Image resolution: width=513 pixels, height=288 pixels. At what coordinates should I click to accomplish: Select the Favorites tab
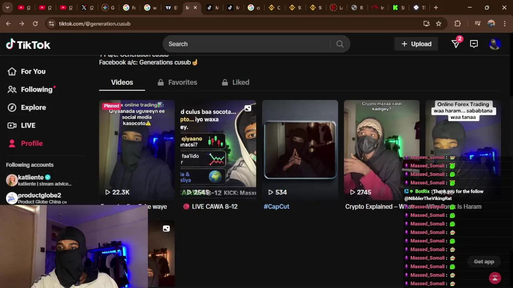178,82
